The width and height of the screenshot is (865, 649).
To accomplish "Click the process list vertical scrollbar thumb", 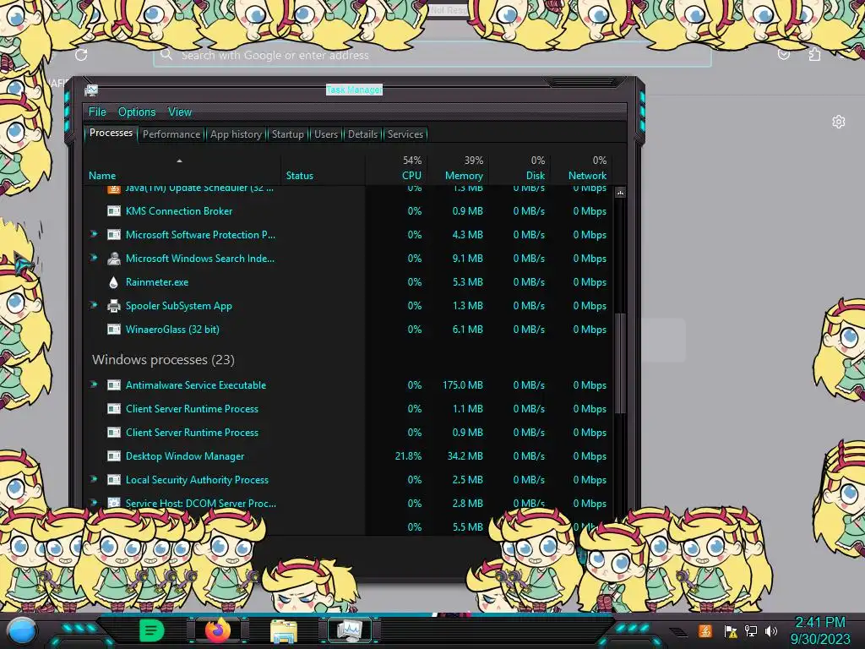I will (620, 363).
